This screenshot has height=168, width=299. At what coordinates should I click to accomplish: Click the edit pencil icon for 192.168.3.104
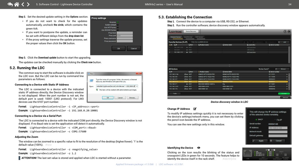point(185,74)
